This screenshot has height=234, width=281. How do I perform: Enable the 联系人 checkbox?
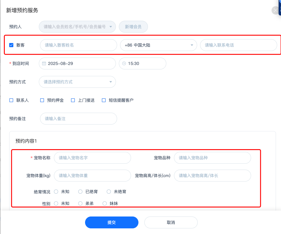[x=11, y=100]
